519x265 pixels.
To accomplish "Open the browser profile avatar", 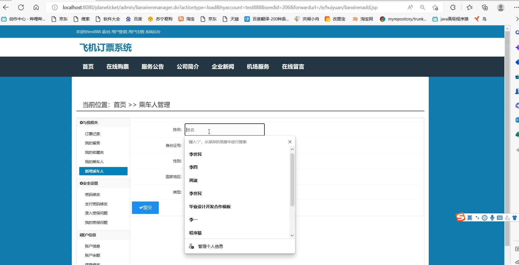I will pyautogui.click(x=501, y=7).
